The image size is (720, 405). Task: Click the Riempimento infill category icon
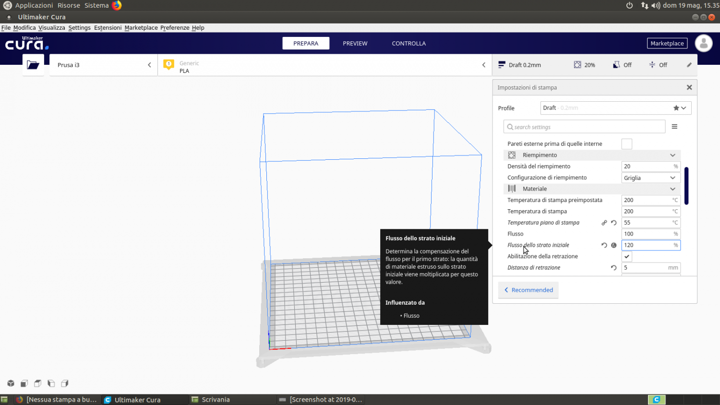(512, 155)
